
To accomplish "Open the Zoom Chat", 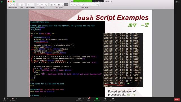I will (x=89, y=99).
